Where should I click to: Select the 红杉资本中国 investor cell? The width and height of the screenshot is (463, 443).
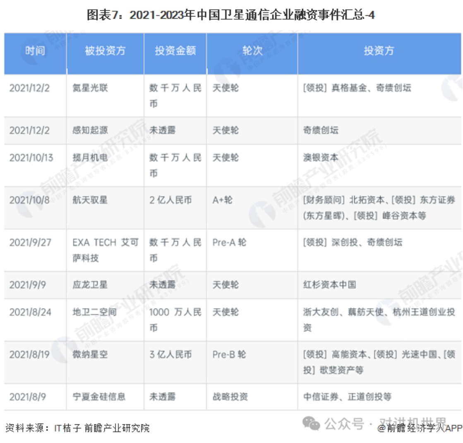coord(329,285)
